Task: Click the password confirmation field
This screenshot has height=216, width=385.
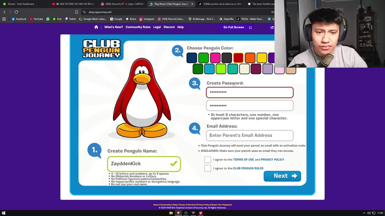Action: point(250,106)
